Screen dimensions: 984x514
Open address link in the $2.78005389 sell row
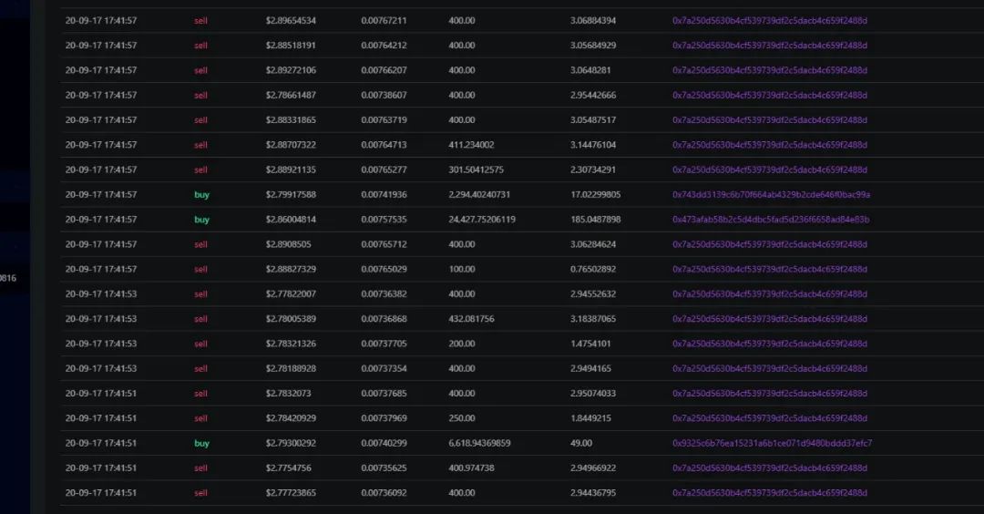(769, 319)
